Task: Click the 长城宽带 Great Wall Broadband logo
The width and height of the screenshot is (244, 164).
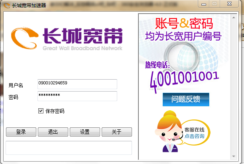Action: coord(67,39)
